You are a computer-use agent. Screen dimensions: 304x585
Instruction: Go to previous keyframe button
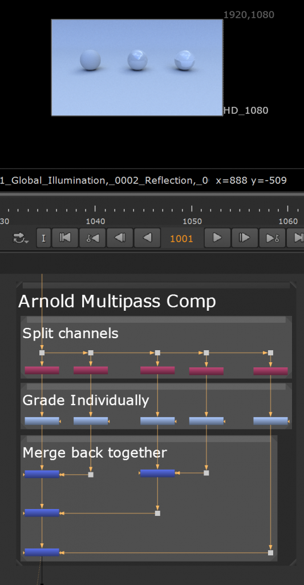(92, 238)
